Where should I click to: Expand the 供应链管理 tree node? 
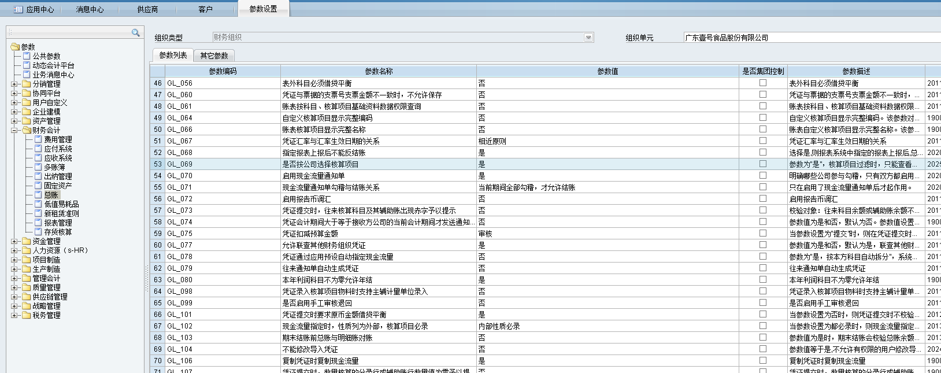click(14, 297)
